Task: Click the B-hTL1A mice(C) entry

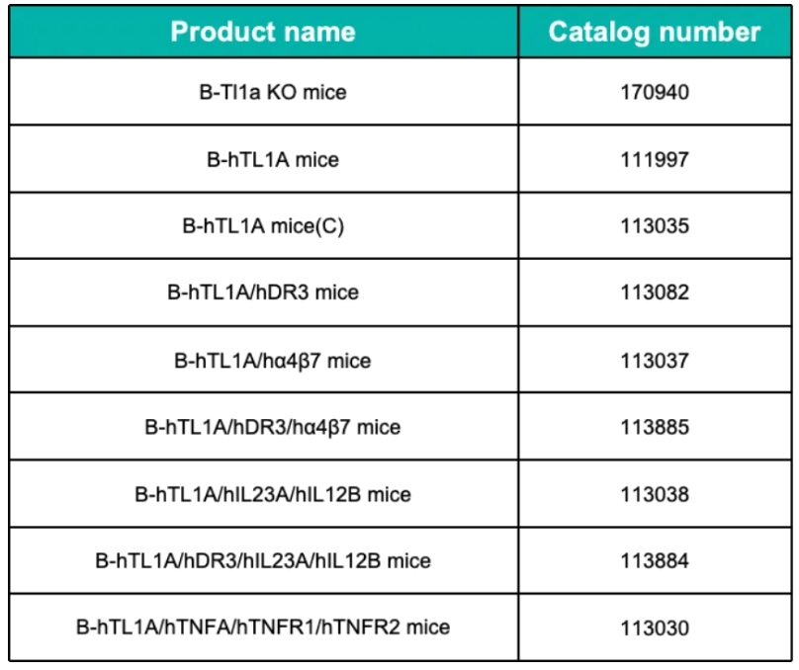Action: click(263, 226)
